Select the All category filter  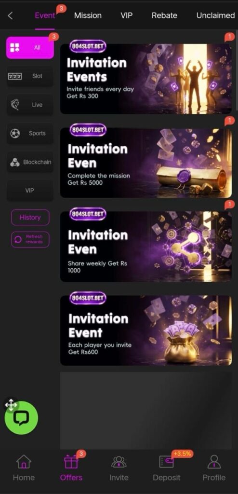tap(30, 48)
